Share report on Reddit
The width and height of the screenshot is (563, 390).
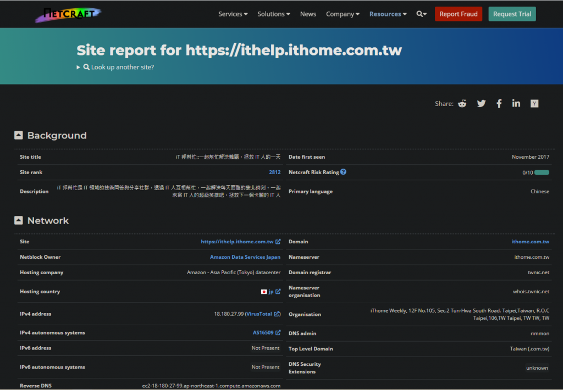pos(462,104)
